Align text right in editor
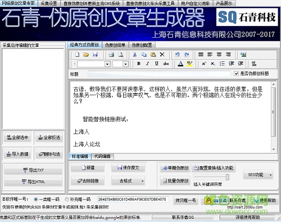This screenshot has width=281, height=222. (x=228, y=55)
